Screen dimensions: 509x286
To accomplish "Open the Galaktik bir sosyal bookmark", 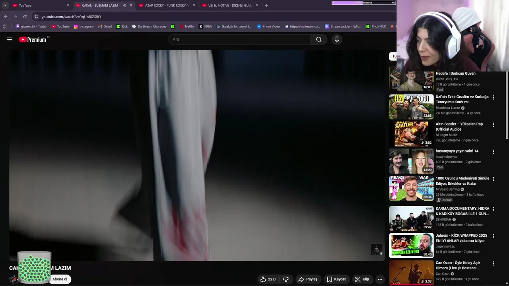I will 234,27.
